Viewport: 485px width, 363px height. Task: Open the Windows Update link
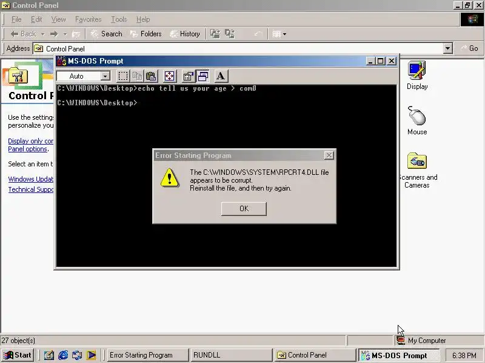point(31,179)
